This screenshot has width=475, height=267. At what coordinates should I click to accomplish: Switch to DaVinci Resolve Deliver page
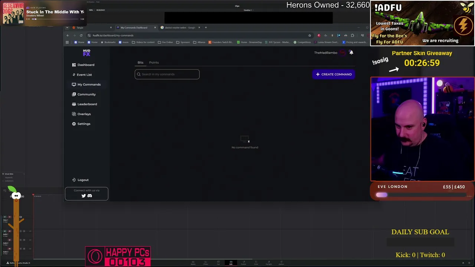[281, 263]
